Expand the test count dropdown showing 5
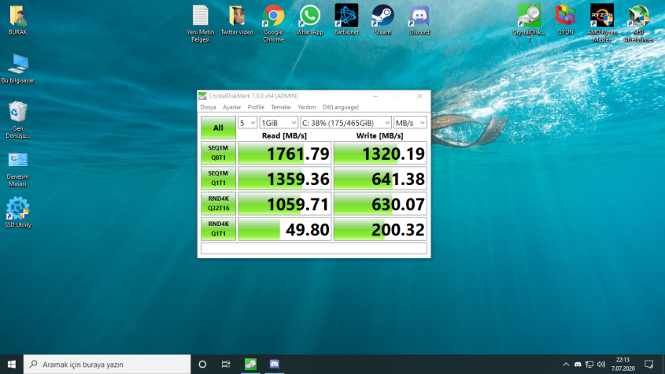665x374 pixels. [x=248, y=123]
